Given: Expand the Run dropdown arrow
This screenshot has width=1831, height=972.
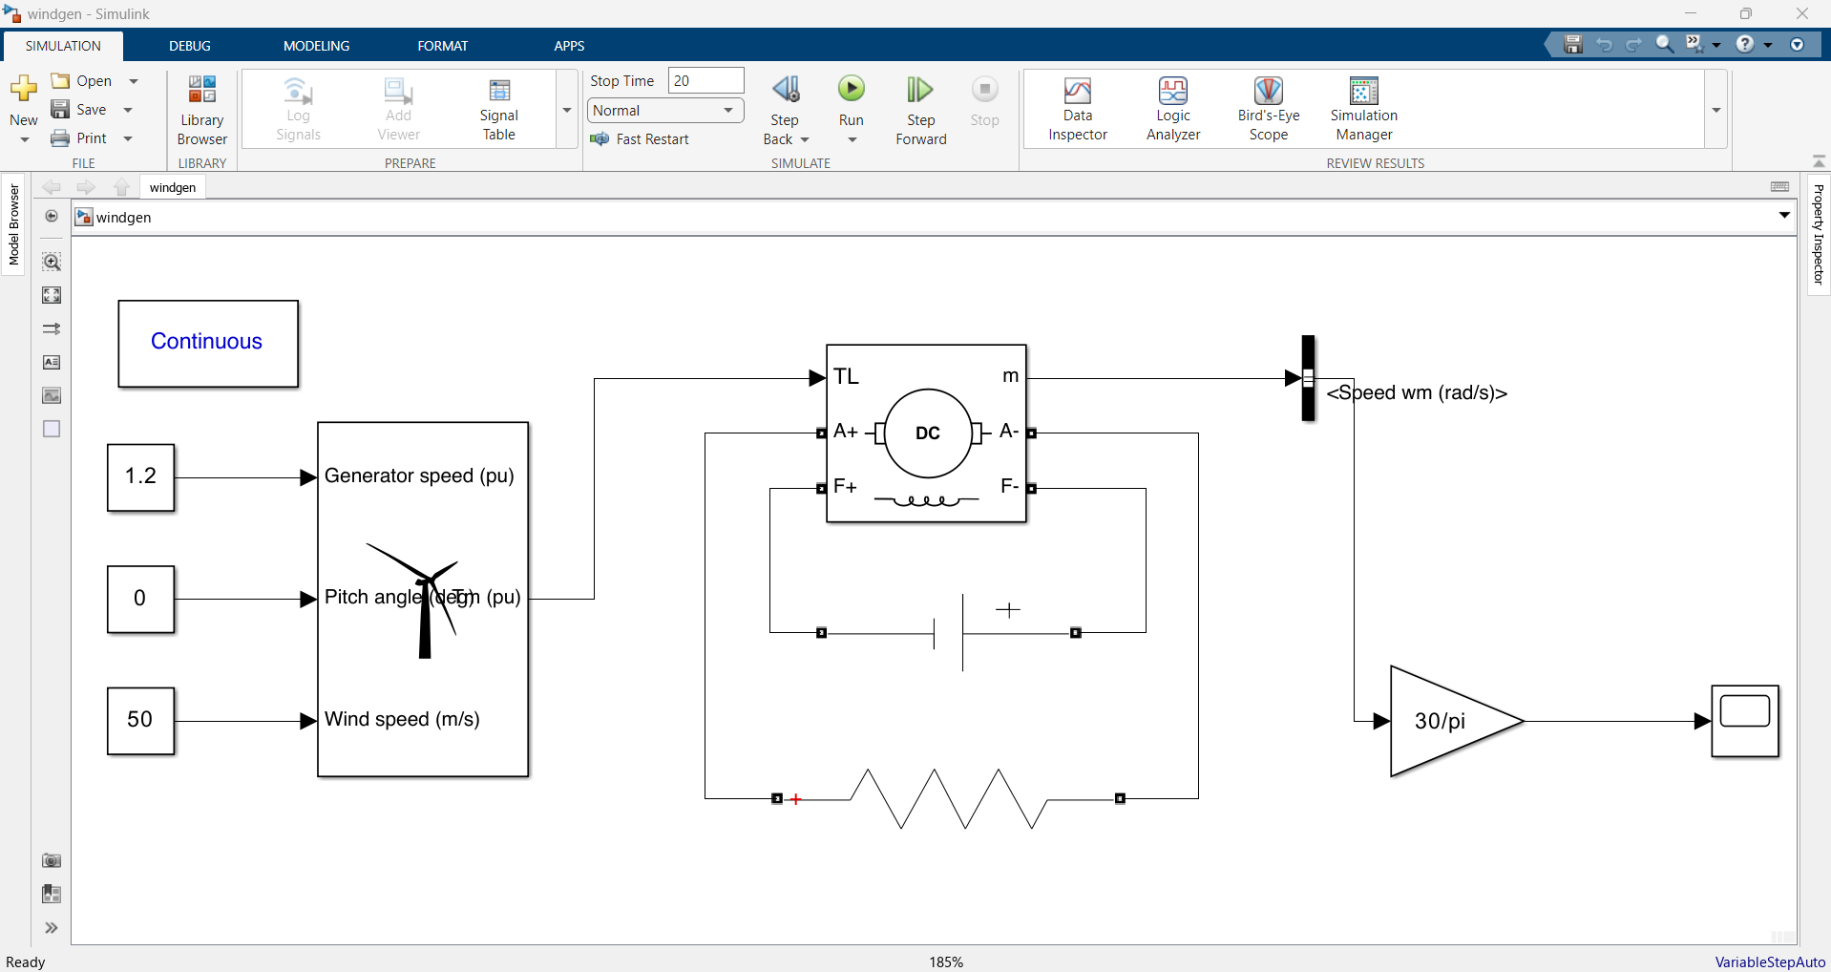Looking at the screenshot, I should coord(852,140).
